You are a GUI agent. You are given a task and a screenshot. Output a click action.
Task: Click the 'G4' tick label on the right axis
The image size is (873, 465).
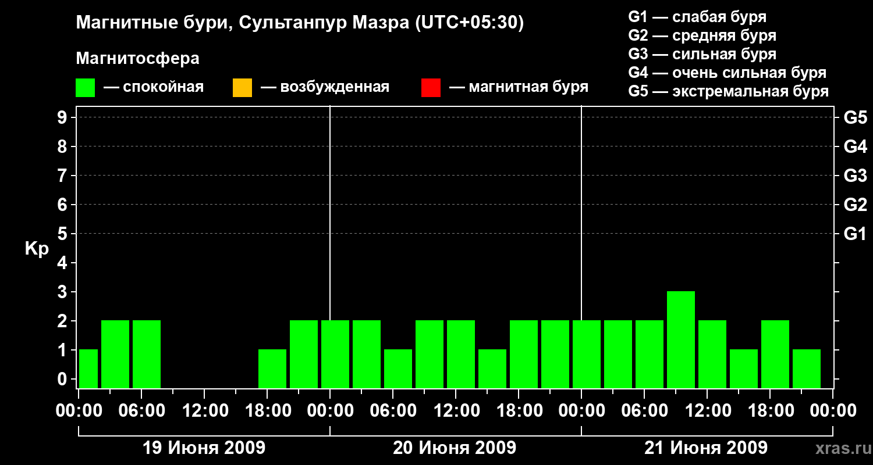click(x=855, y=147)
